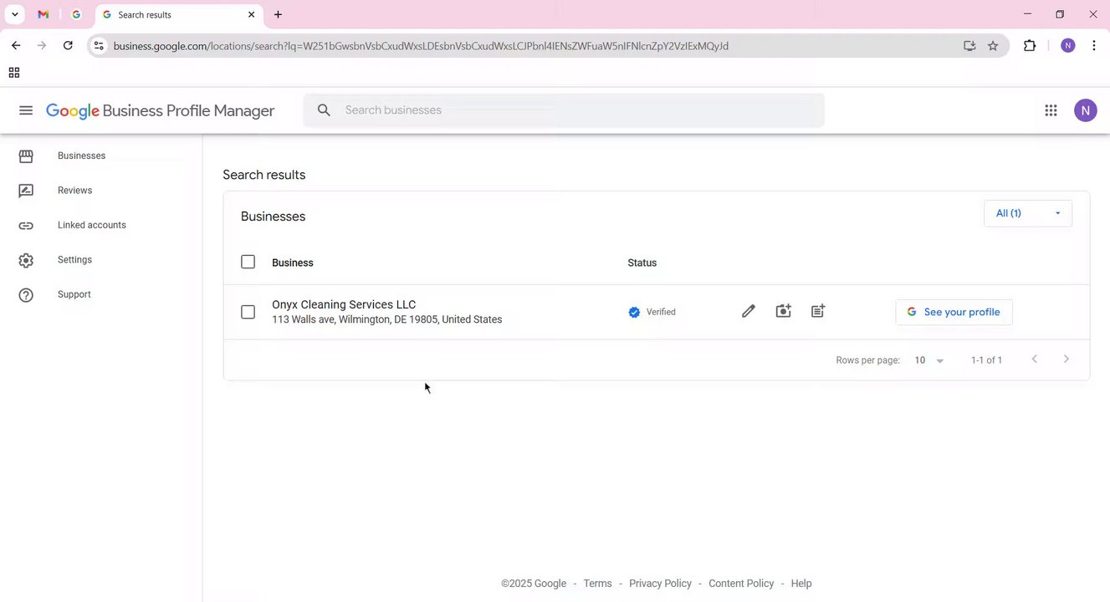Click the 1-1 of 1 pagination text
This screenshot has width=1110, height=602.
(986, 360)
